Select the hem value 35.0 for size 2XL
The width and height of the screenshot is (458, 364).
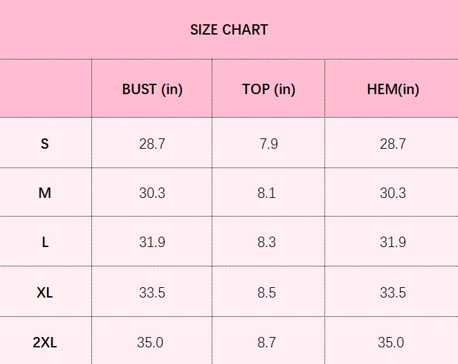(391, 343)
